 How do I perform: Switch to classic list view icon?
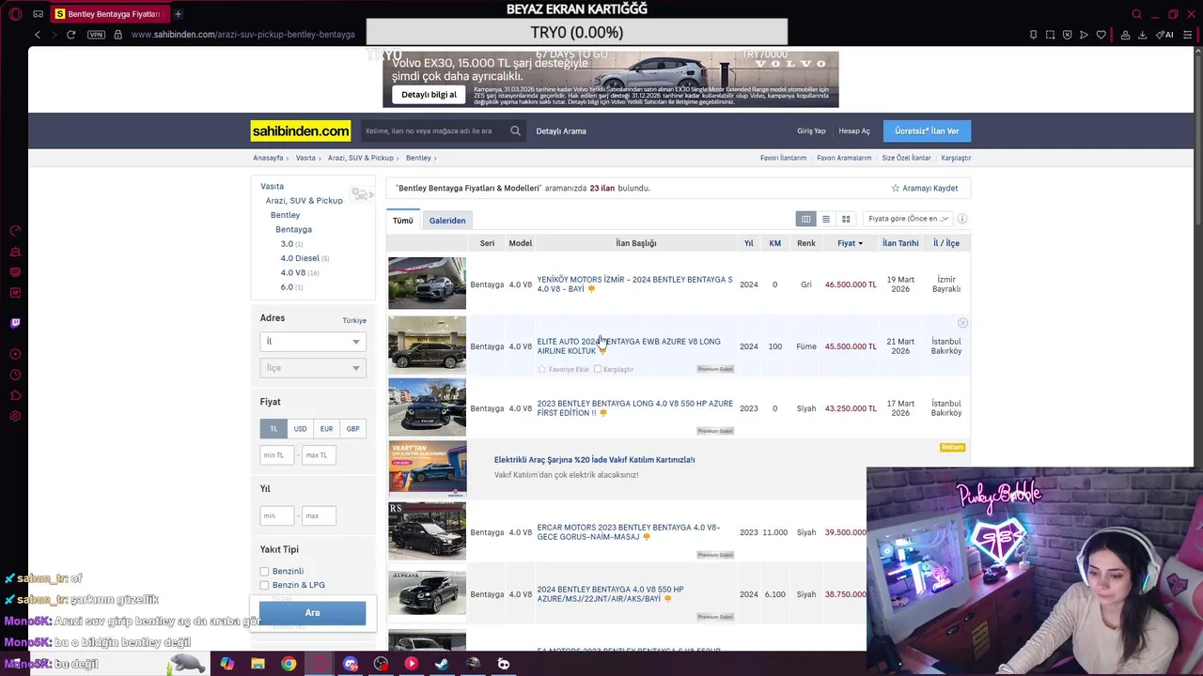click(x=805, y=219)
